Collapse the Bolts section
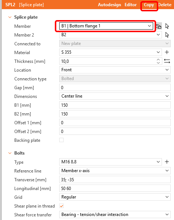This screenshot has height=220, width=174. (x=10, y=153)
